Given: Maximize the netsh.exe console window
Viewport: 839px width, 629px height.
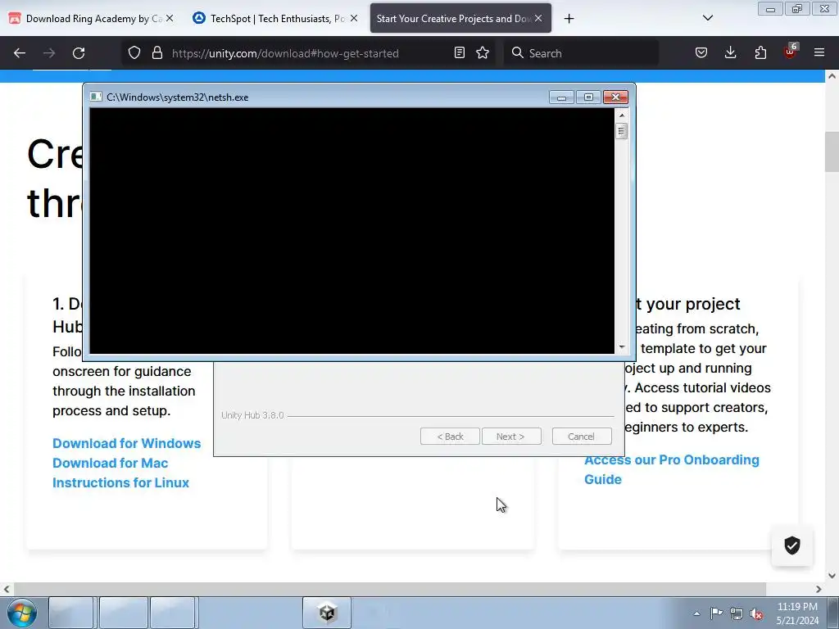Looking at the screenshot, I should coord(588,97).
